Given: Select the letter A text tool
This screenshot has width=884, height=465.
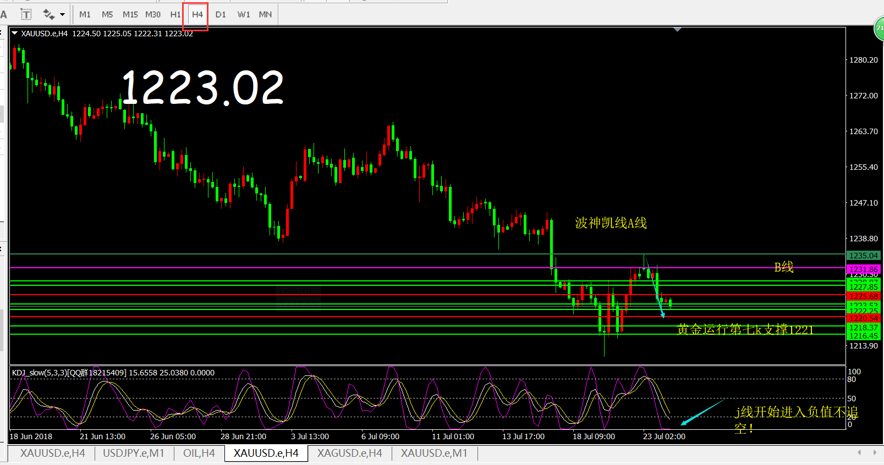Looking at the screenshot, I should [x=4, y=14].
